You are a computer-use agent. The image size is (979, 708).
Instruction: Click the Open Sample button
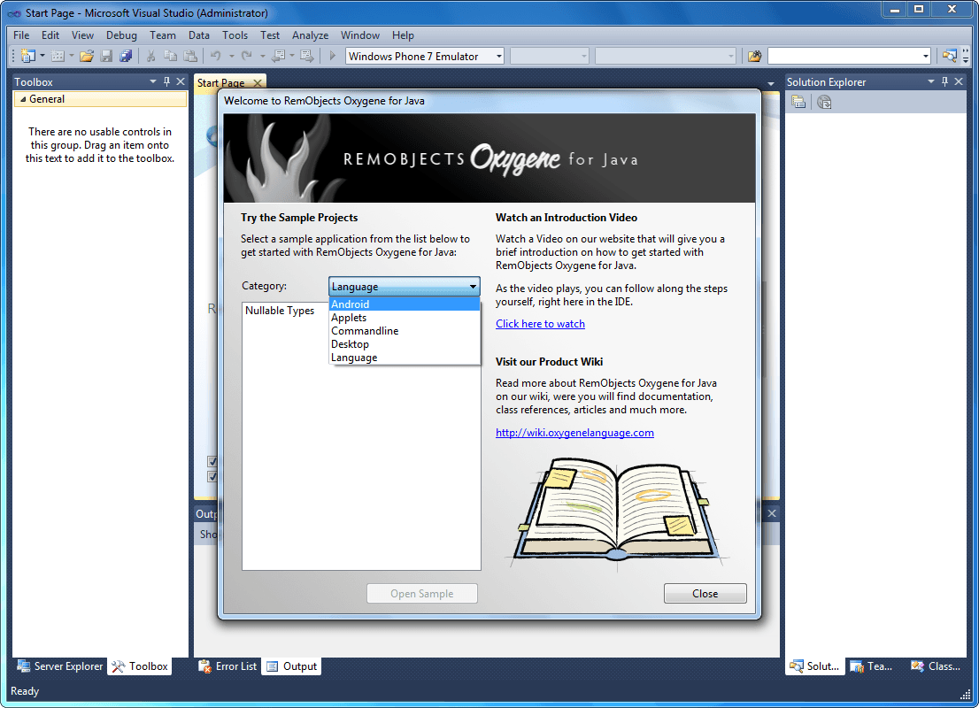[422, 594]
